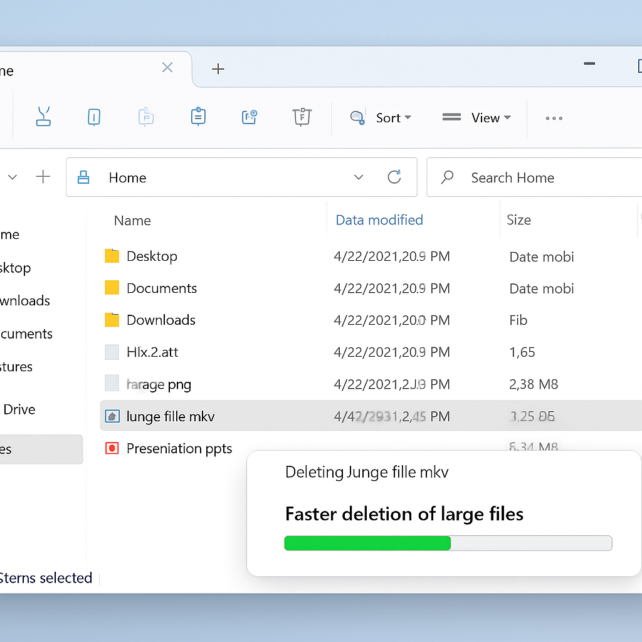Image resolution: width=642 pixels, height=642 pixels.
Task: Add a new tab with plus
Action: pos(218,69)
